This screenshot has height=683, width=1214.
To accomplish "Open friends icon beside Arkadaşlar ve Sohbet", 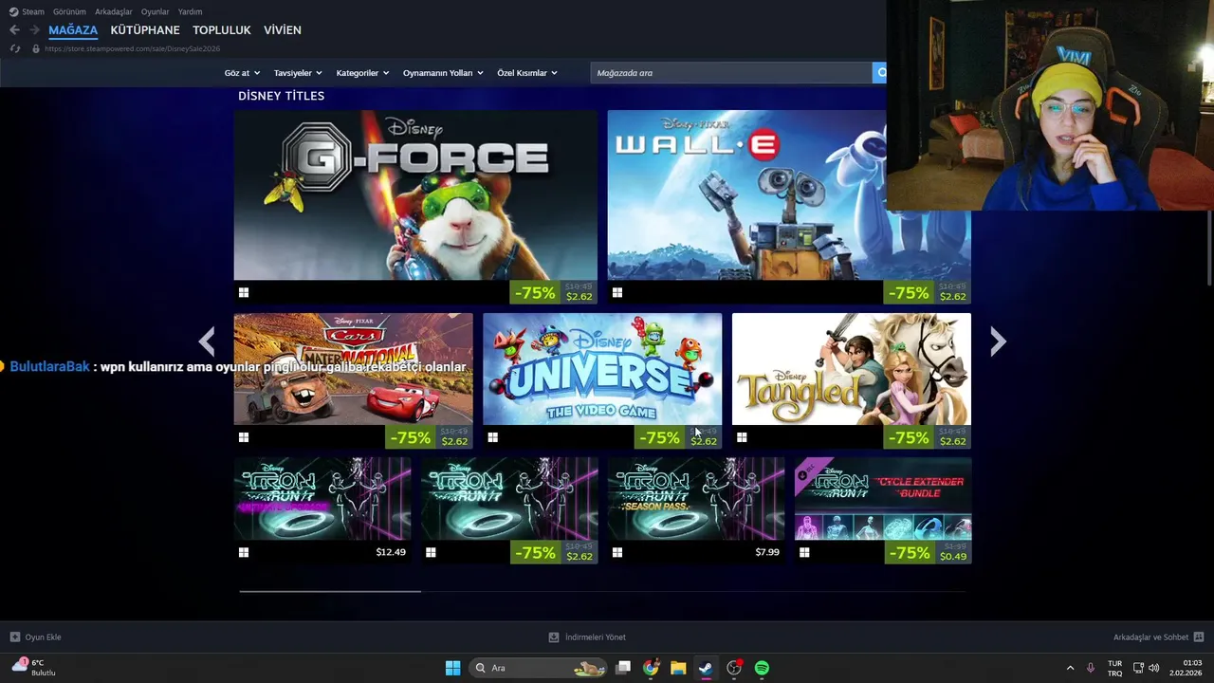I will pos(1199,637).
